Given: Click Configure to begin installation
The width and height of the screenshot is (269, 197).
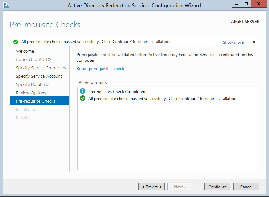Looking at the screenshot, I should (x=217, y=187).
